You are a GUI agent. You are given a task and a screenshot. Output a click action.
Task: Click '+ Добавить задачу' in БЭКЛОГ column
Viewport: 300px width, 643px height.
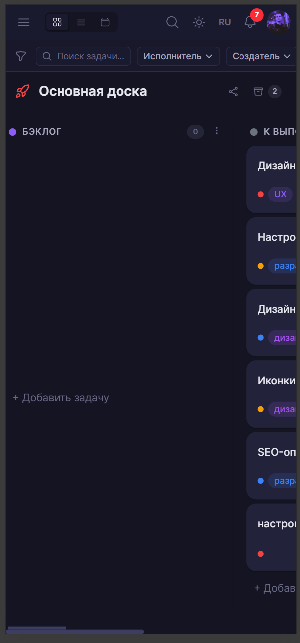click(61, 398)
